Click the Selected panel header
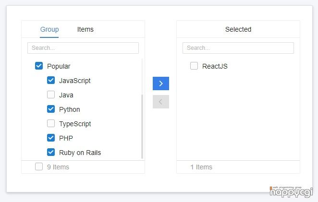 238,29
